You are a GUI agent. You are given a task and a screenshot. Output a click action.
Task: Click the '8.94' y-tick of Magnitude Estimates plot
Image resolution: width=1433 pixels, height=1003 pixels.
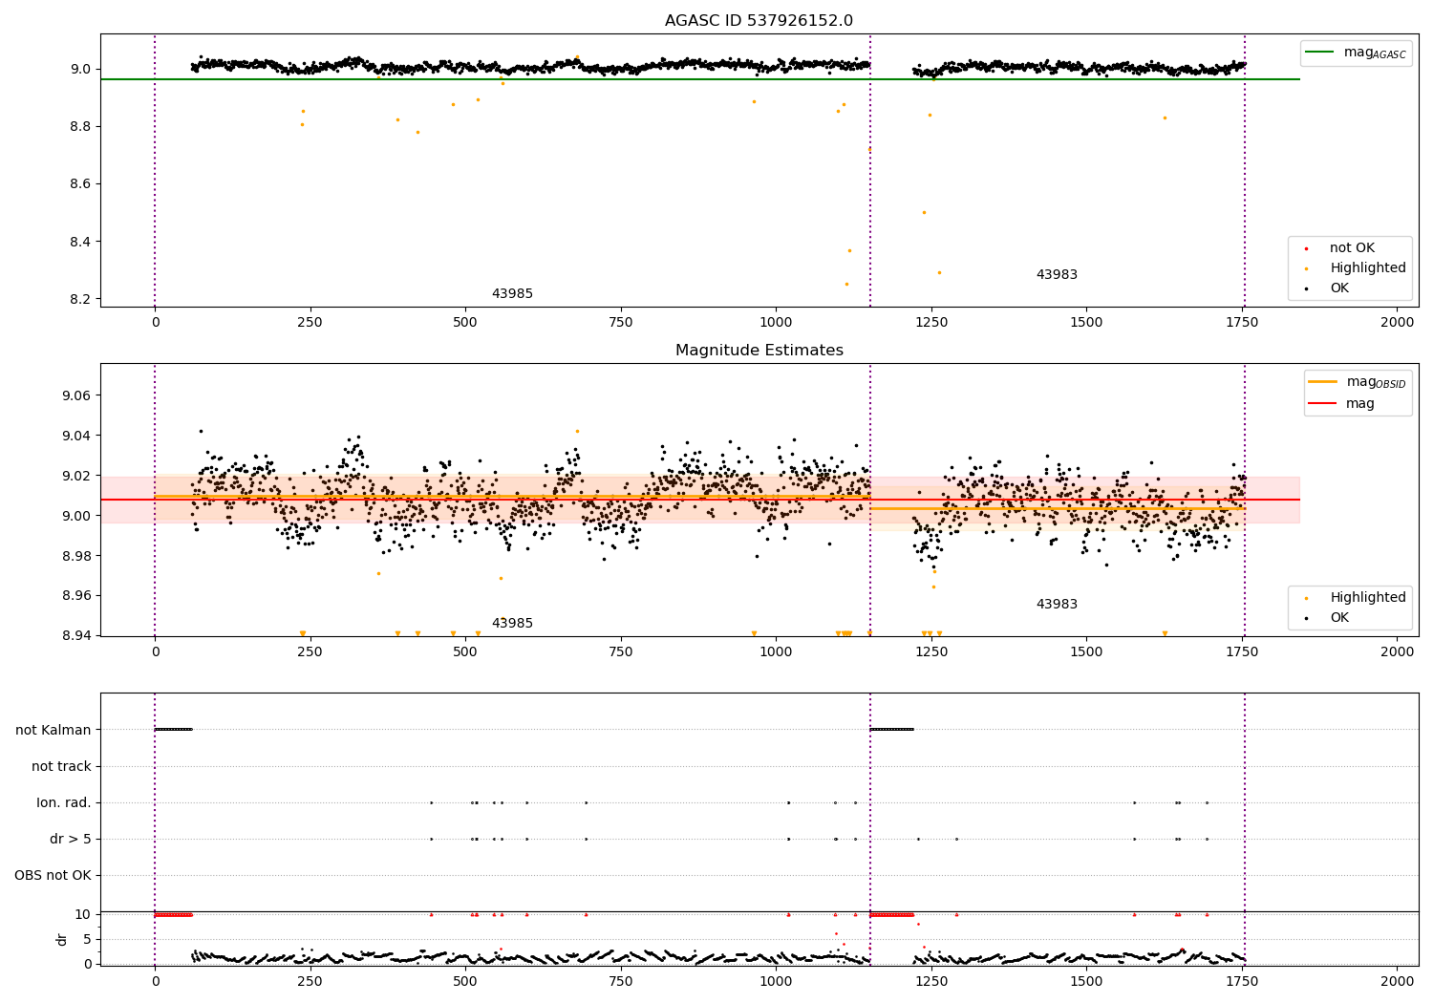pyautogui.click(x=76, y=635)
